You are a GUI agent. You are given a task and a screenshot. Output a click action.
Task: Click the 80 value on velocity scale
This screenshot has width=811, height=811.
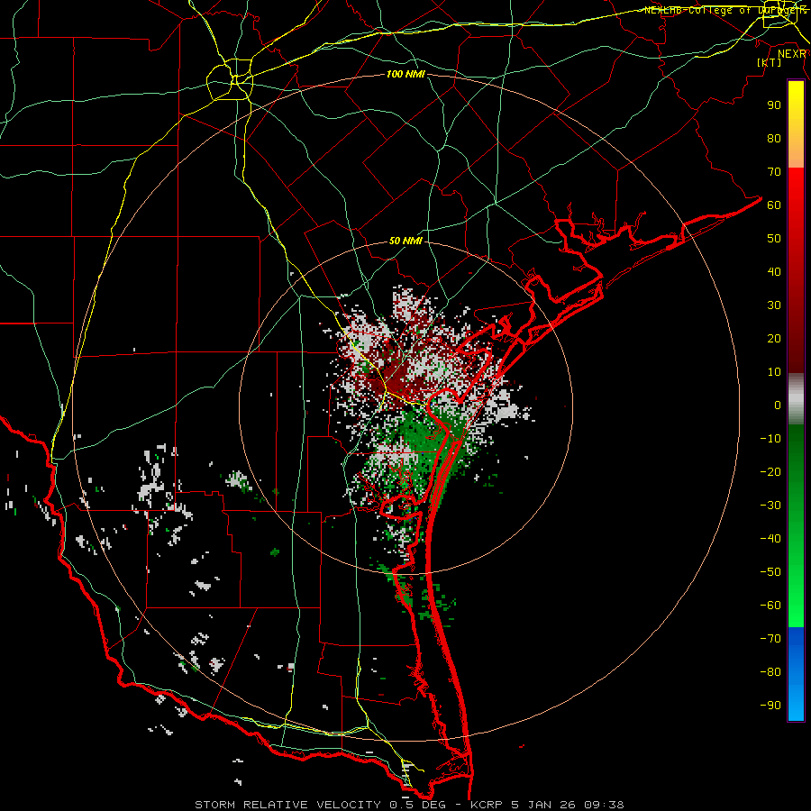pyautogui.click(x=774, y=139)
